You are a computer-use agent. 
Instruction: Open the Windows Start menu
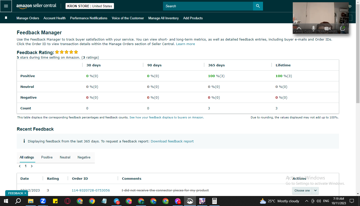[6, 201]
